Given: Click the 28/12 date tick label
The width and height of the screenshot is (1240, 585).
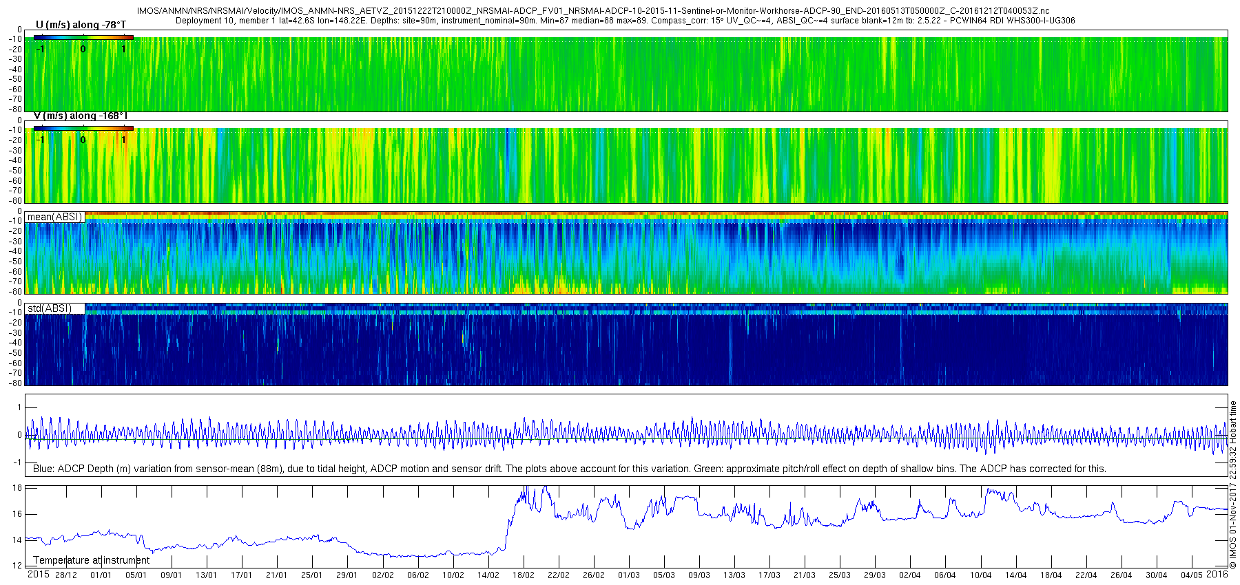Looking at the screenshot, I should (66, 575).
